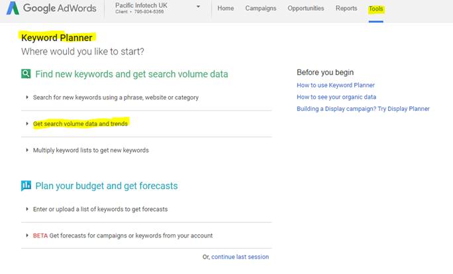The width and height of the screenshot is (453, 274).
Task: Click the 'Before you begin' heading
Action: [x=325, y=72]
